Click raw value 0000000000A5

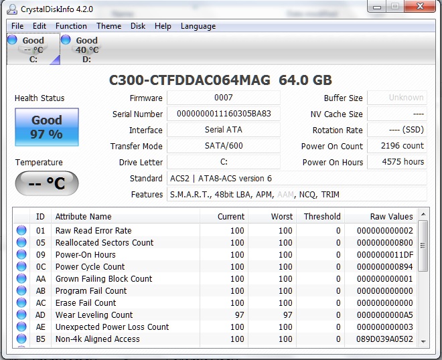(385, 315)
